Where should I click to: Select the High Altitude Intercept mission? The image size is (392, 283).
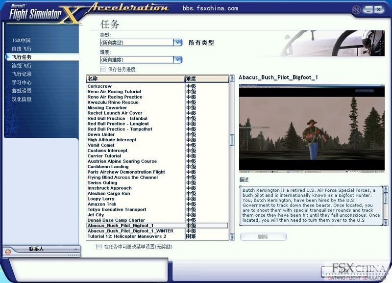[x=112, y=140]
